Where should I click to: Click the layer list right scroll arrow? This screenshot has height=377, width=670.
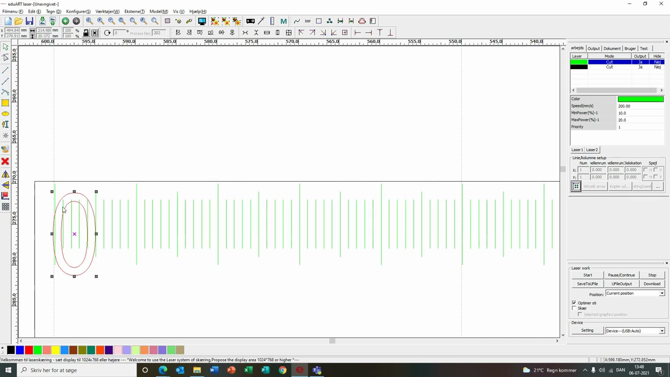tap(661, 90)
